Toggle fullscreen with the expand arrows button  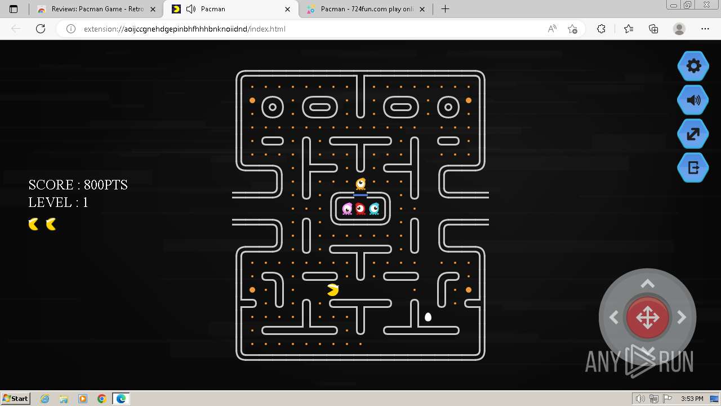[x=693, y=134]
